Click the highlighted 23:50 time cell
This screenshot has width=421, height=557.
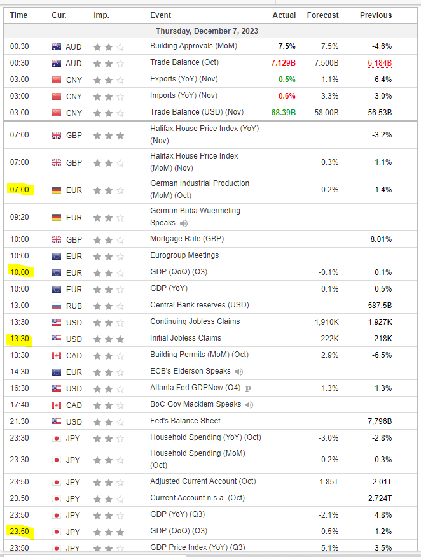(20, 531)
